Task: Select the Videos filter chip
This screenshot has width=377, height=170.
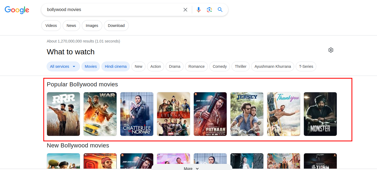Action: click(51, 26)
